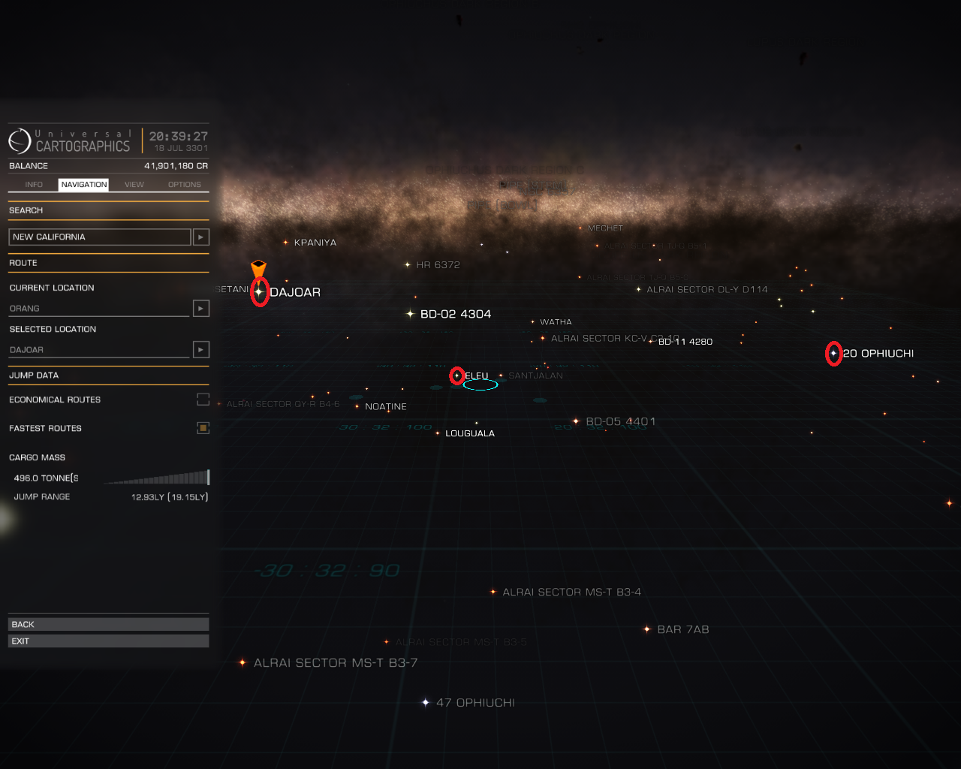Image resolution: width=961 pixels, height=769 pixels.
Task: Select the 47 OPHIUCHI star icon
Action: click(x=426, y=702)
